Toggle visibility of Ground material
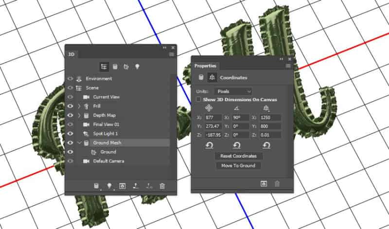Screen dimensions: 389x229 click(70, 152)
